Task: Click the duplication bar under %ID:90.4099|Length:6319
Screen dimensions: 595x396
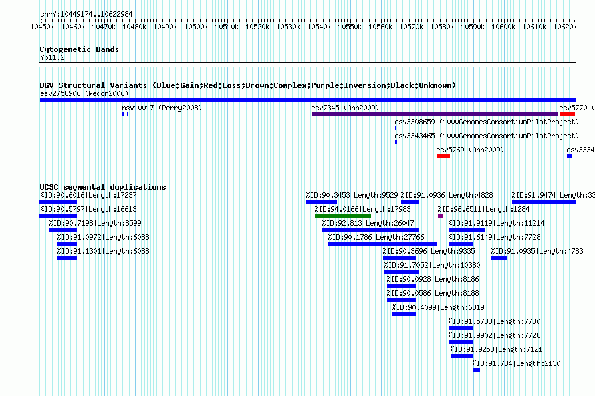Action: click(404, 314)
